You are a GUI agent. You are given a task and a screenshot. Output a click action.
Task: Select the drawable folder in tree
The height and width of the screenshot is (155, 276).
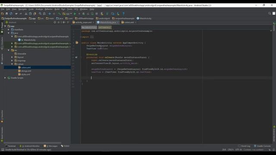point(22,54)
